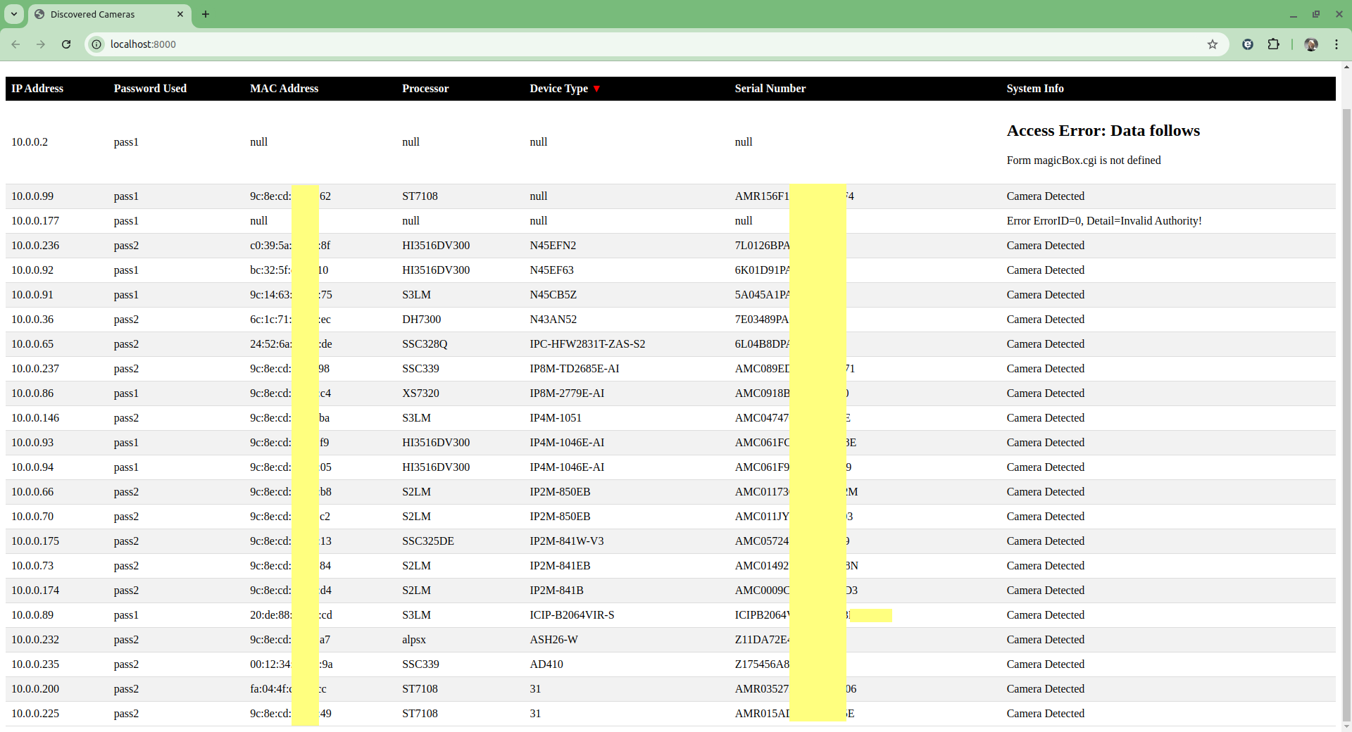Sort by Processor column header
The height and width of the screenshot is (732, 1352).
425,89
